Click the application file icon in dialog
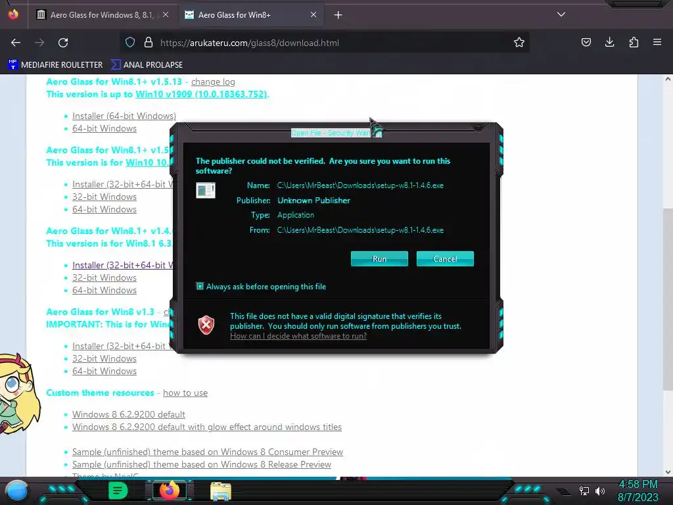This screenshot has height=505, width=673. pyautogui.click(x=206, y=190)
